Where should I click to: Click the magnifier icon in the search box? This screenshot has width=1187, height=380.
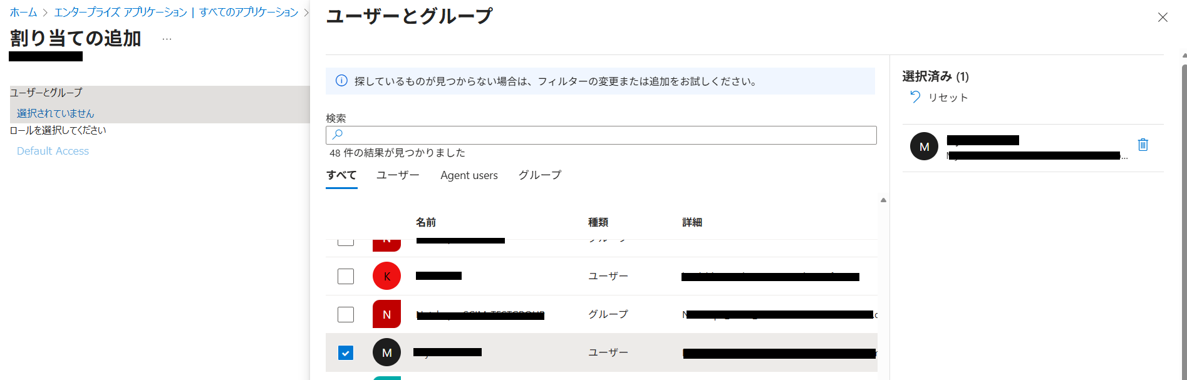338,135
